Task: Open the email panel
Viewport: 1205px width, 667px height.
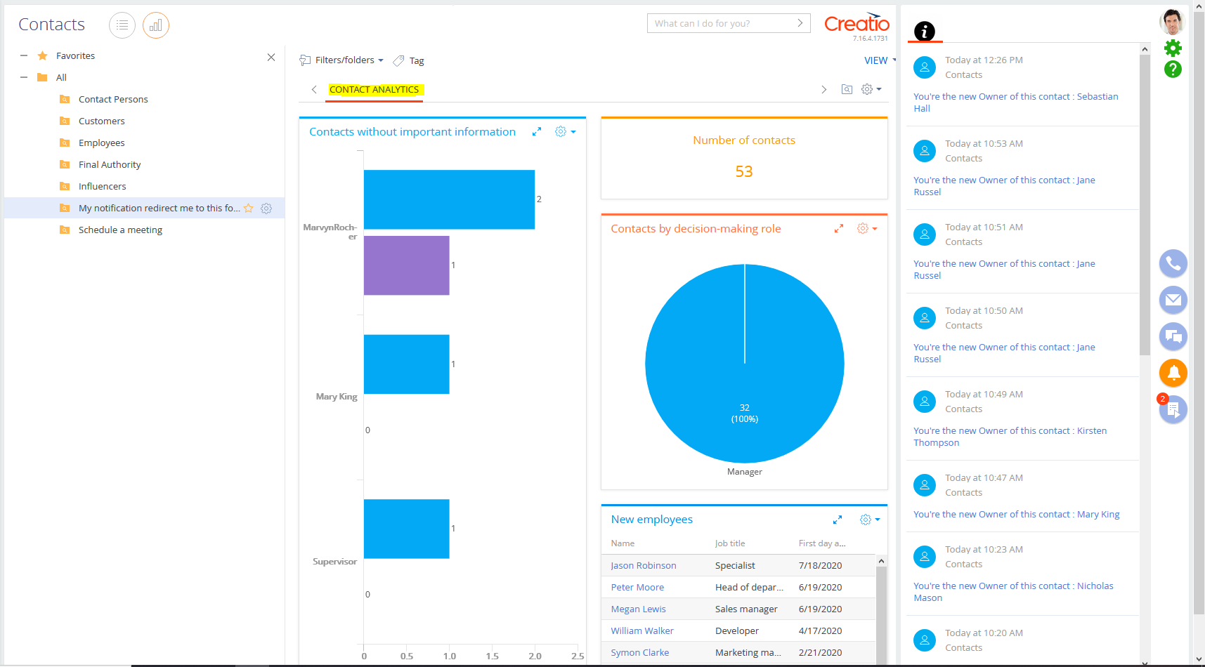Action: [1173, 301]
